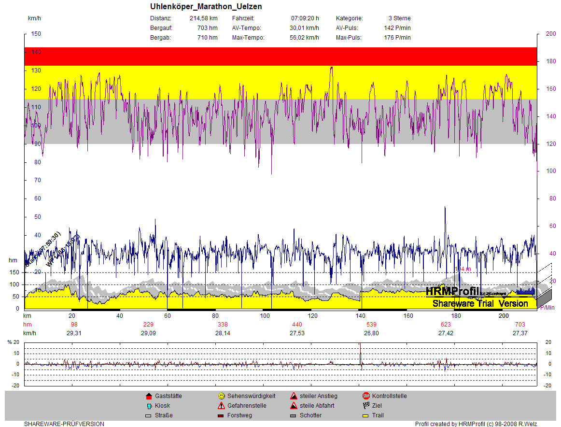Click the Shareware Trial Version text
The image size is (561, 427).
point(480,304)
